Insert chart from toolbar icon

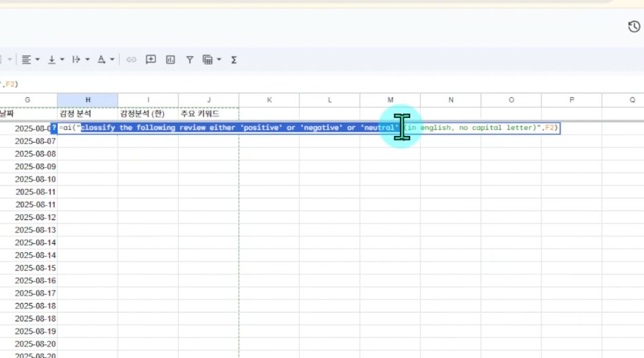coord(171,60)
